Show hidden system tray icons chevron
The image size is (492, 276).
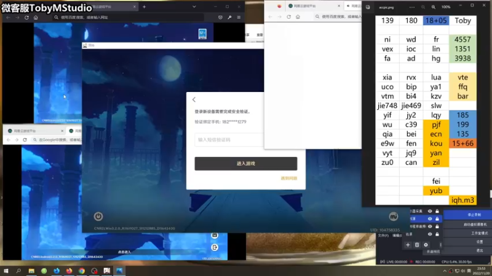(x=445, y=271)
